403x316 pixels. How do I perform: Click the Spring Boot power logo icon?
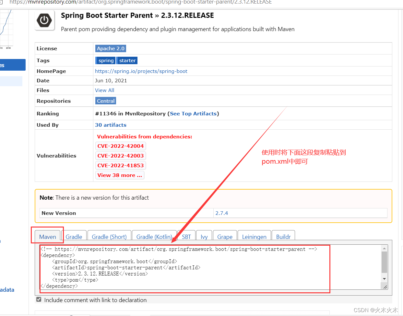point(45,21)
